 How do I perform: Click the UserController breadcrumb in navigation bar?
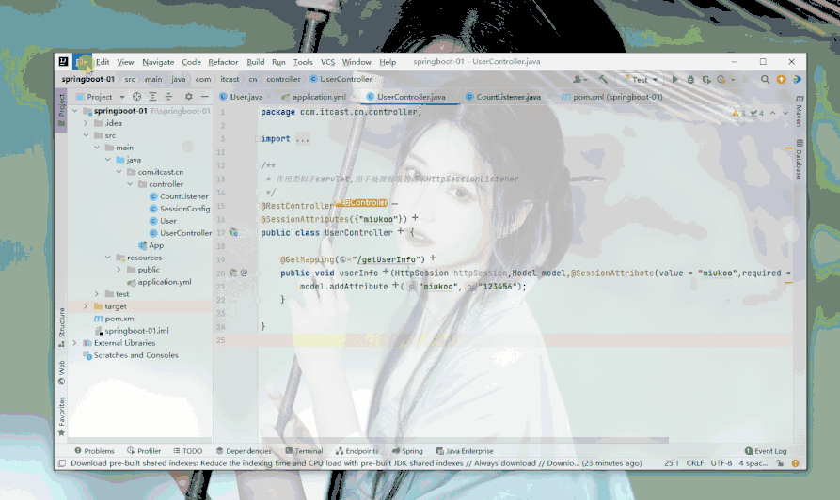click(341, 79)
